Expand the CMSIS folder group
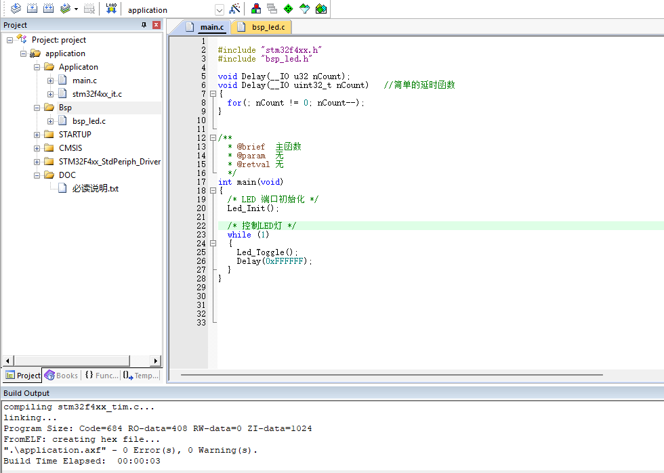 pyautogui.click(x=37, y=148)
